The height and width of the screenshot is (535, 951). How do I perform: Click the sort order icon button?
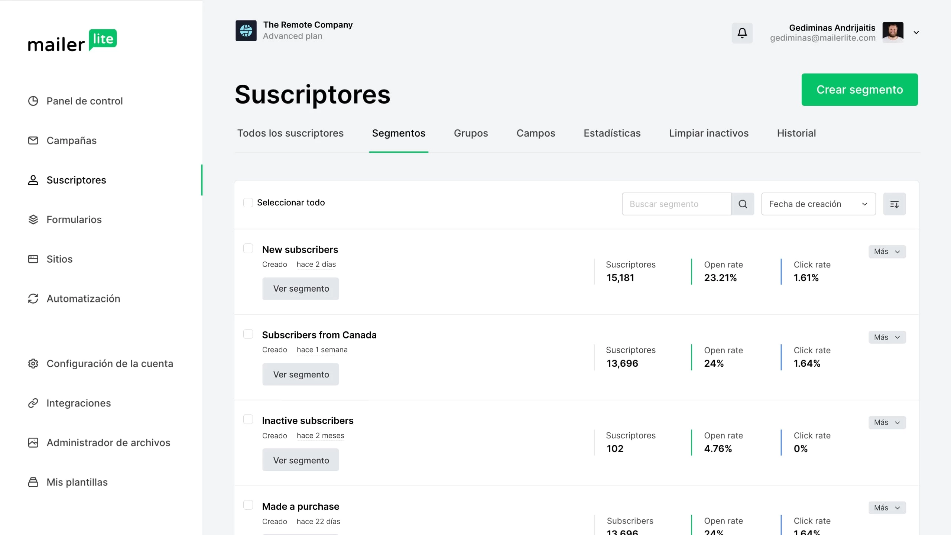pyautogui.click(x=894, y=204)
